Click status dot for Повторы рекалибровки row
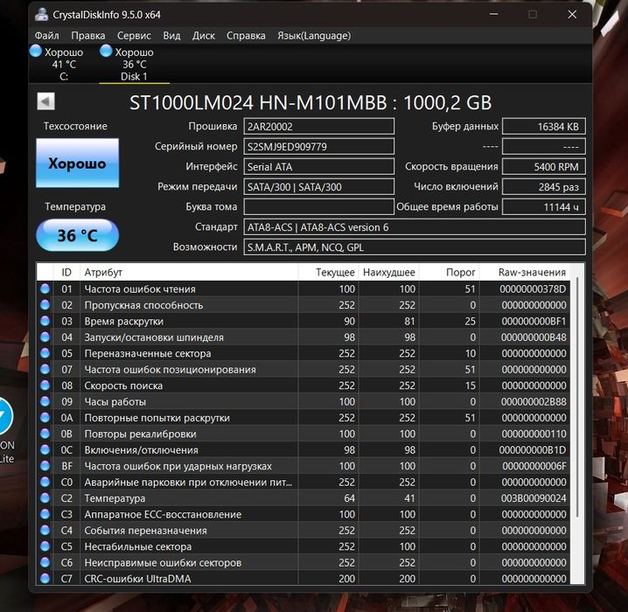Viewport: 628px width, 612px height. point(45,434)
